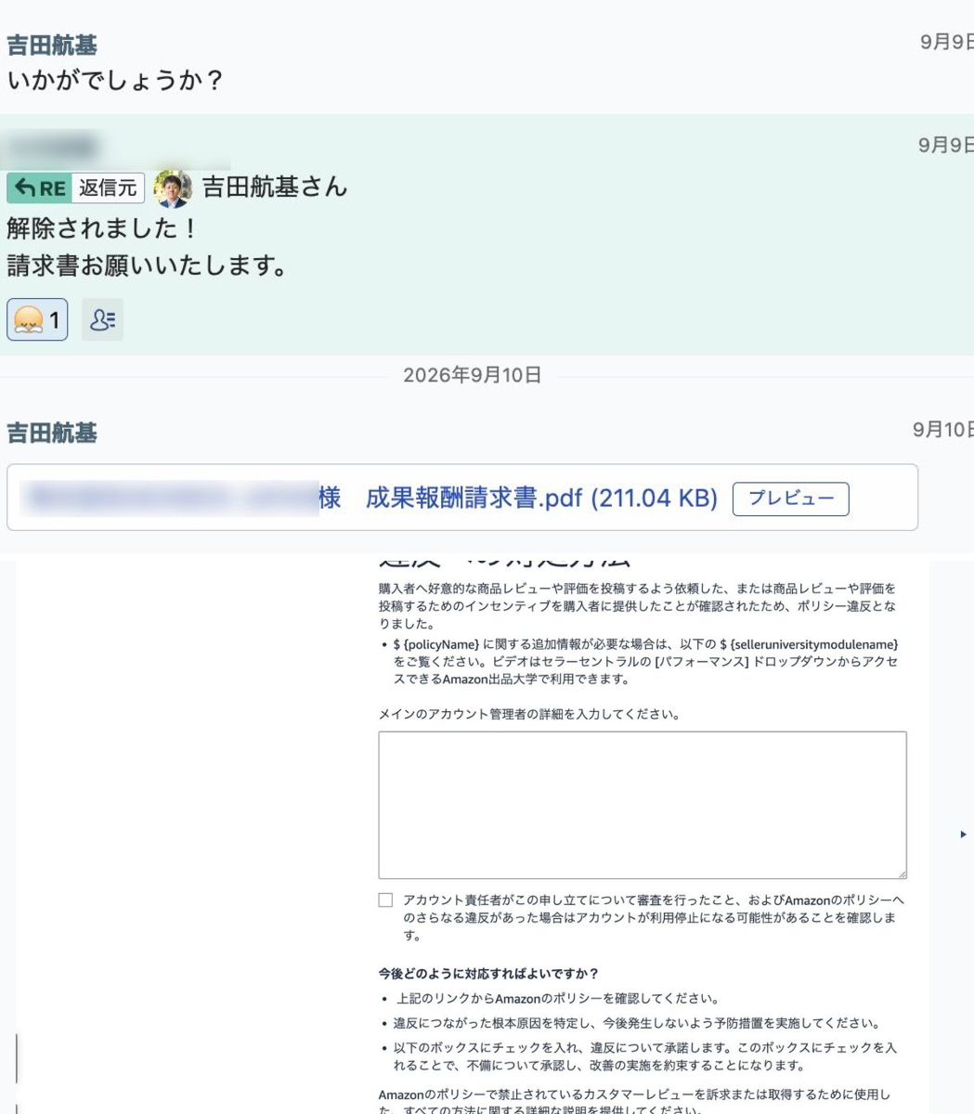Image resolution: width=974 pixels, height=1114 pixels.
Task: Click the label メインのアカウント管理者の詳細を入力してください。
Action: pyautogui.click(x=529, y=715)
